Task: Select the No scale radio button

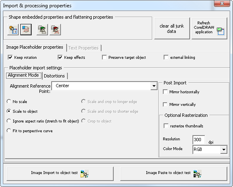Action: tap(9, 101)
